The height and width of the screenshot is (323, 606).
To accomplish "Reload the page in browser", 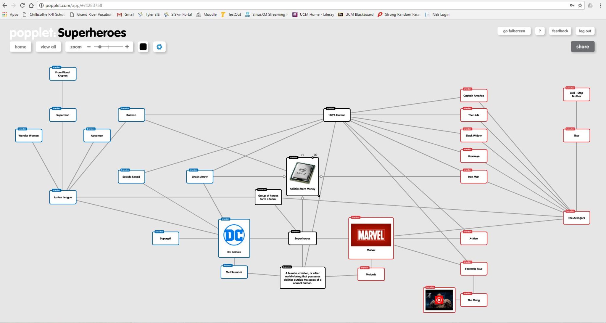I will [x=22, y=5].
